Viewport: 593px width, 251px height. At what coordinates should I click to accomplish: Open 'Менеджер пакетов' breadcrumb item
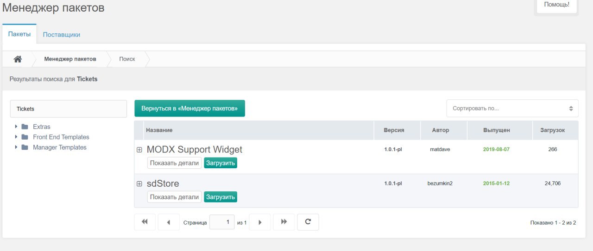coord(70,59)
